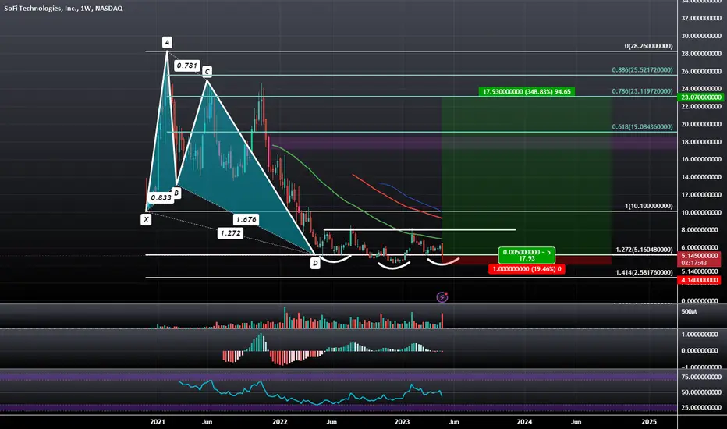Click the earnings lightning bolt marker
The width and height of the screenshot is (727, 429).
tap(442, 297)
